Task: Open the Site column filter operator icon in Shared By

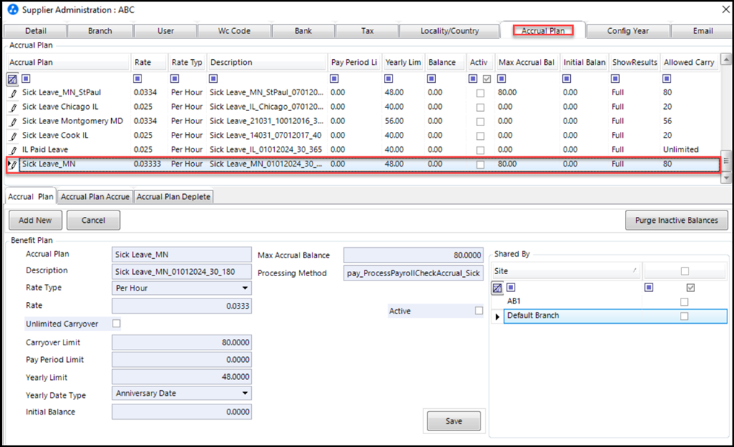Action: (x=511, y=288)
